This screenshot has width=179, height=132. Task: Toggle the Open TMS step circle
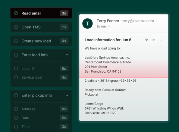point(16,27)
